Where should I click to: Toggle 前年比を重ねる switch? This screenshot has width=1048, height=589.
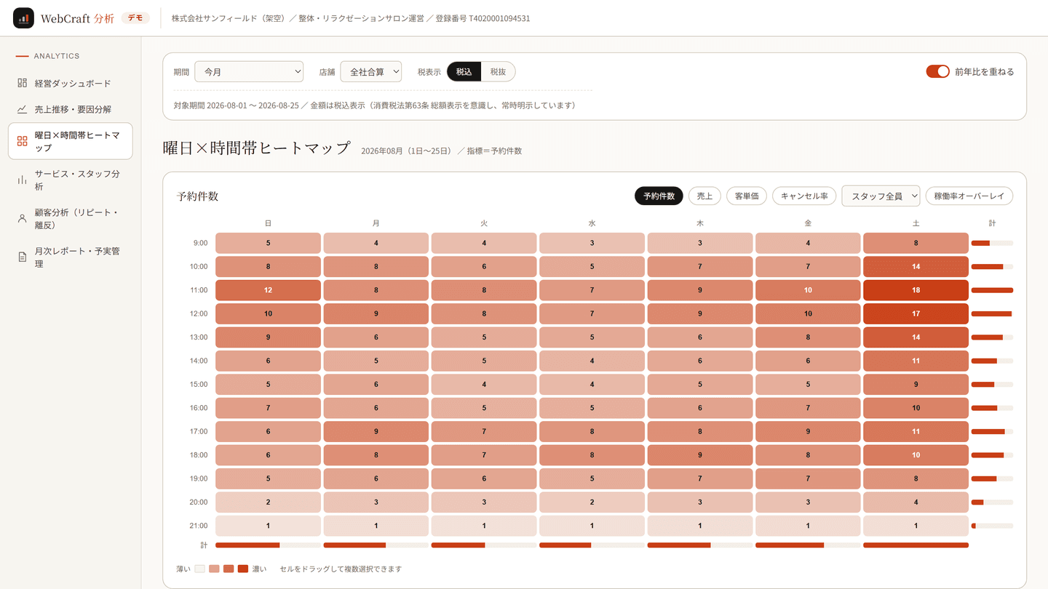point(937,71)
